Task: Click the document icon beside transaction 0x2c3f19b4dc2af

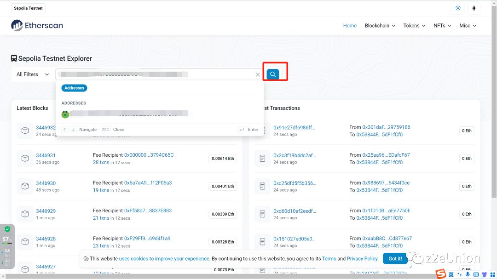Action: [x=262, y=158]
